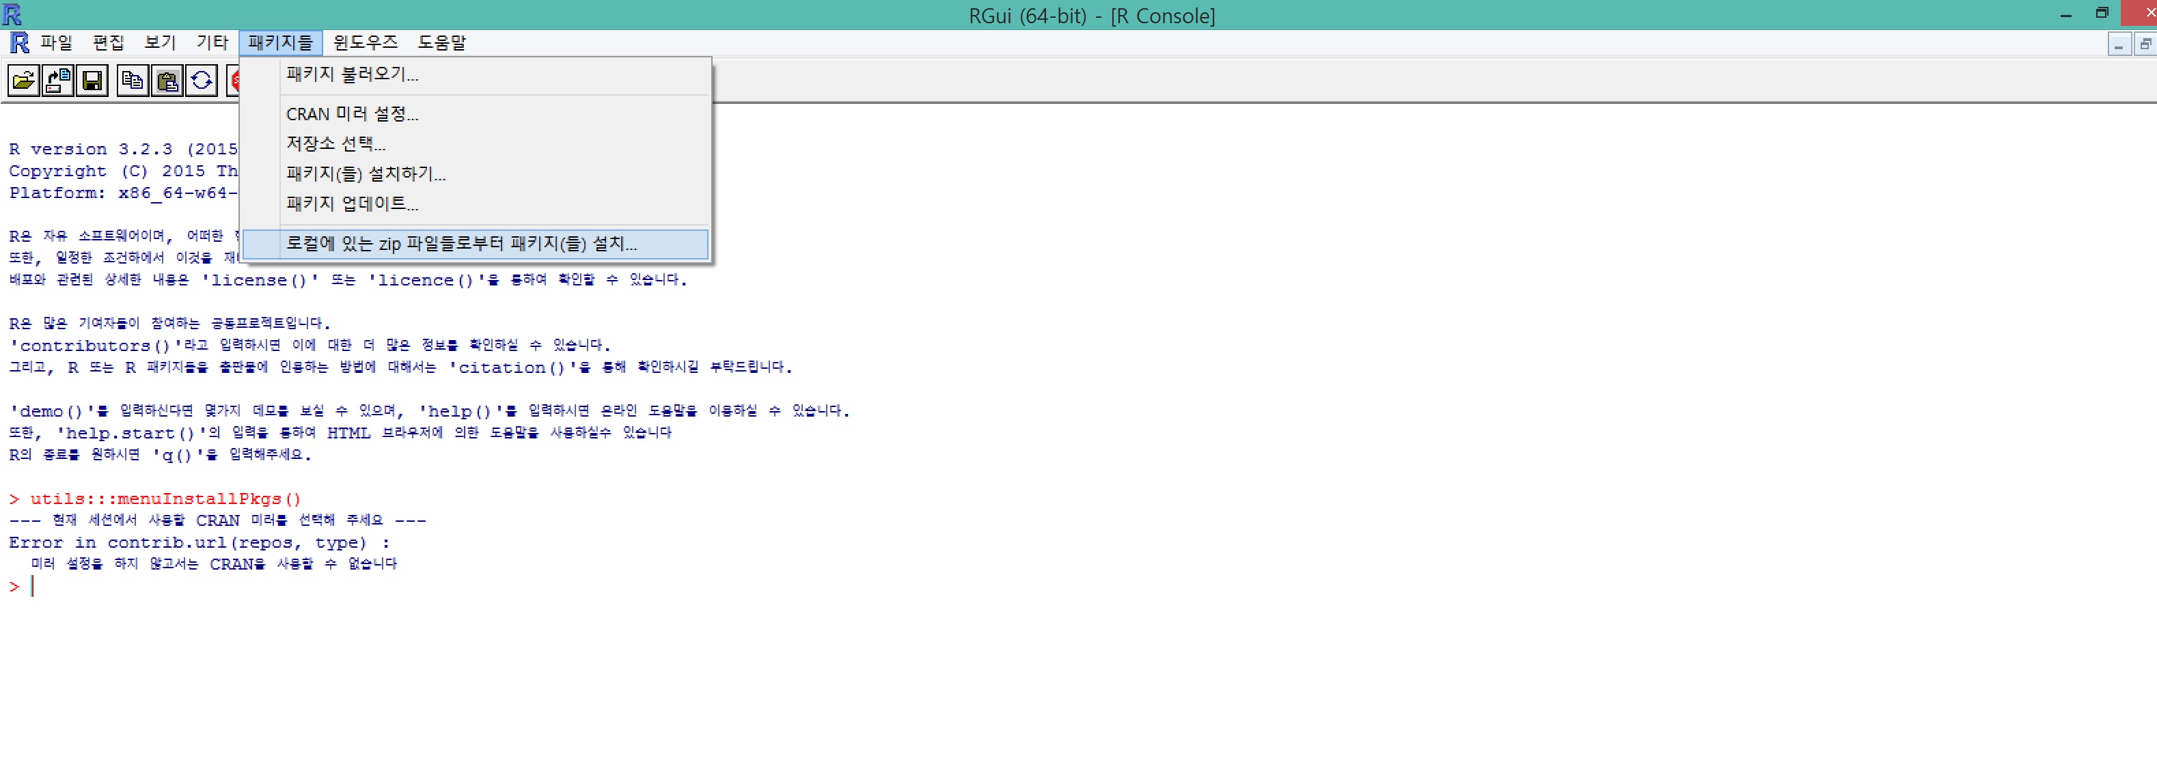Viewport: 2157px width, 769px height.
Task: Click the line mentioning 'help.start()'
Action: point(340,432)
